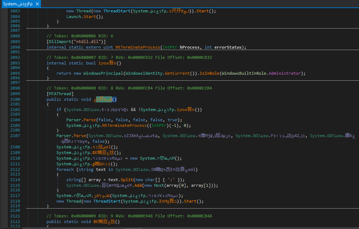The image size is (359, 229).
Task: Click line number 2107 in the gutter
Action: (x=15, y=136)
